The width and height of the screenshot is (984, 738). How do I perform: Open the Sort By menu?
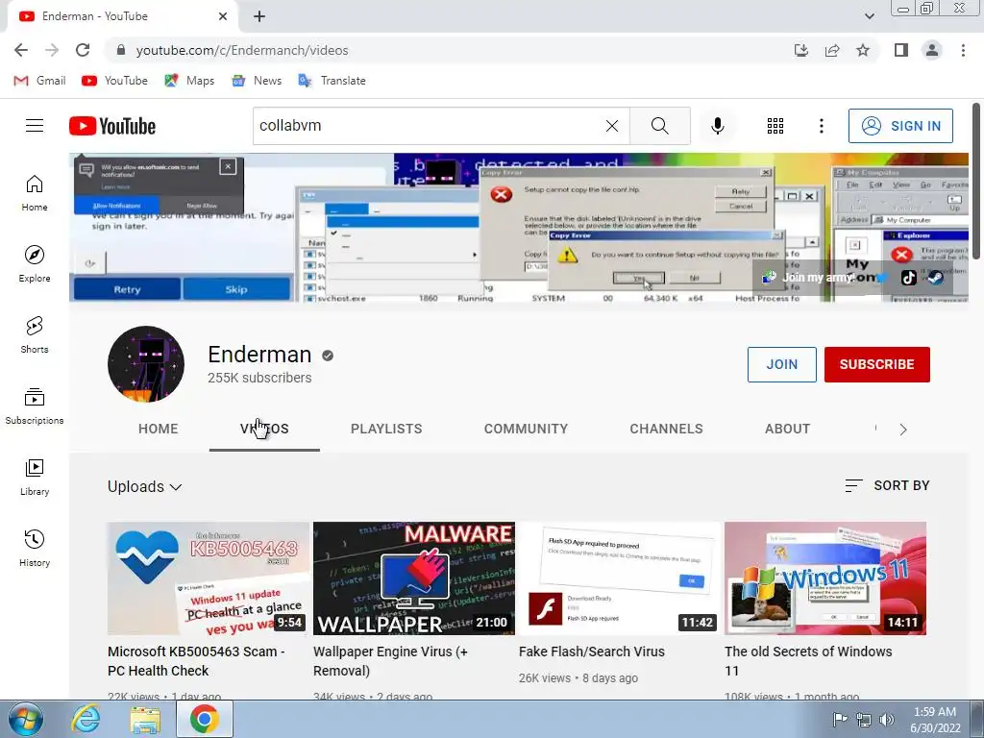coord(887,485)
